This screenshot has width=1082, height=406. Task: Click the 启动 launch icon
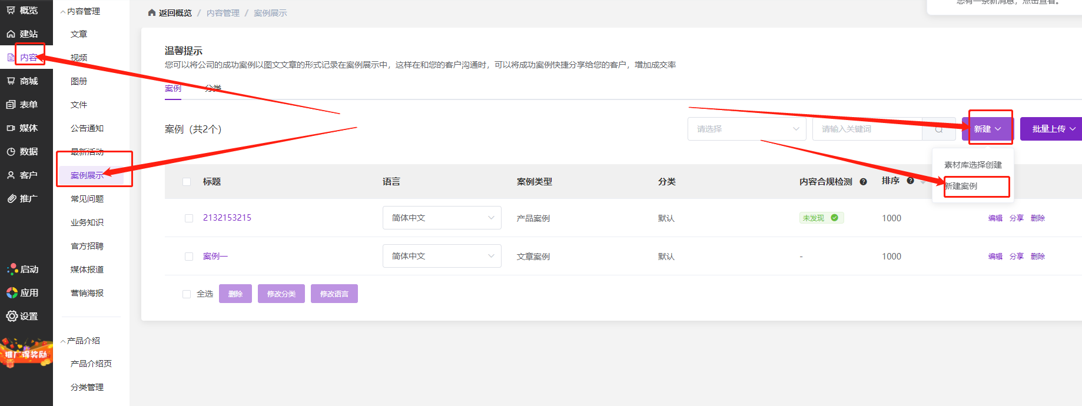click(x=12, y=269)
